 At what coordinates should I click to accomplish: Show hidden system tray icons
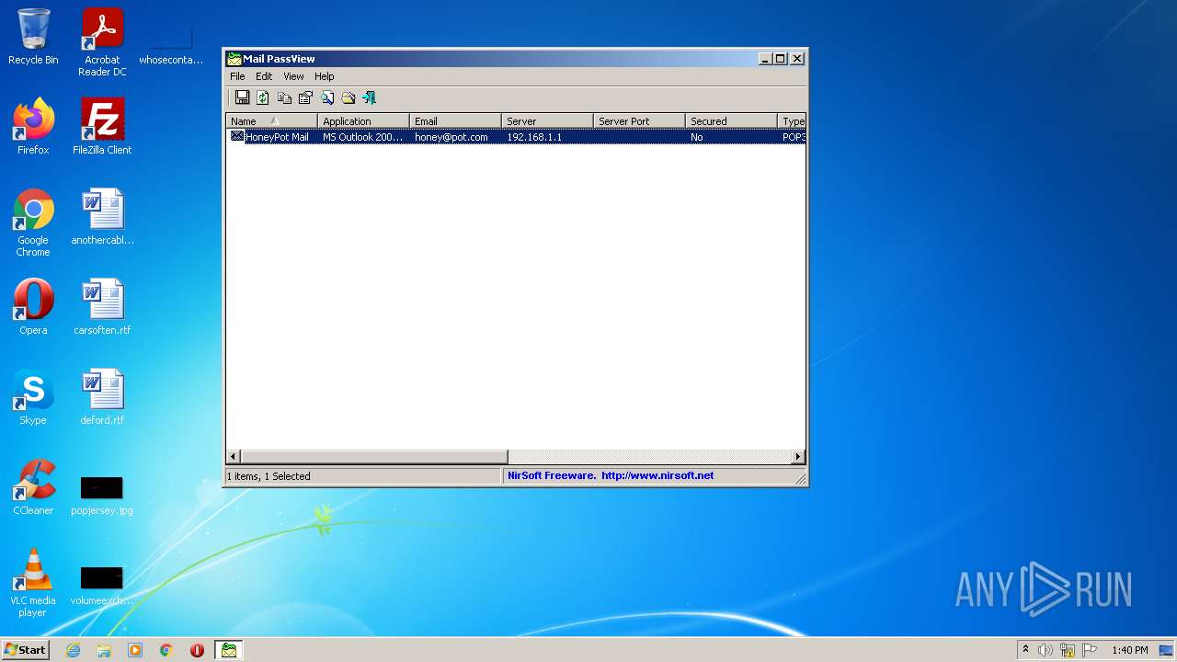click(x=1025, y=650)
